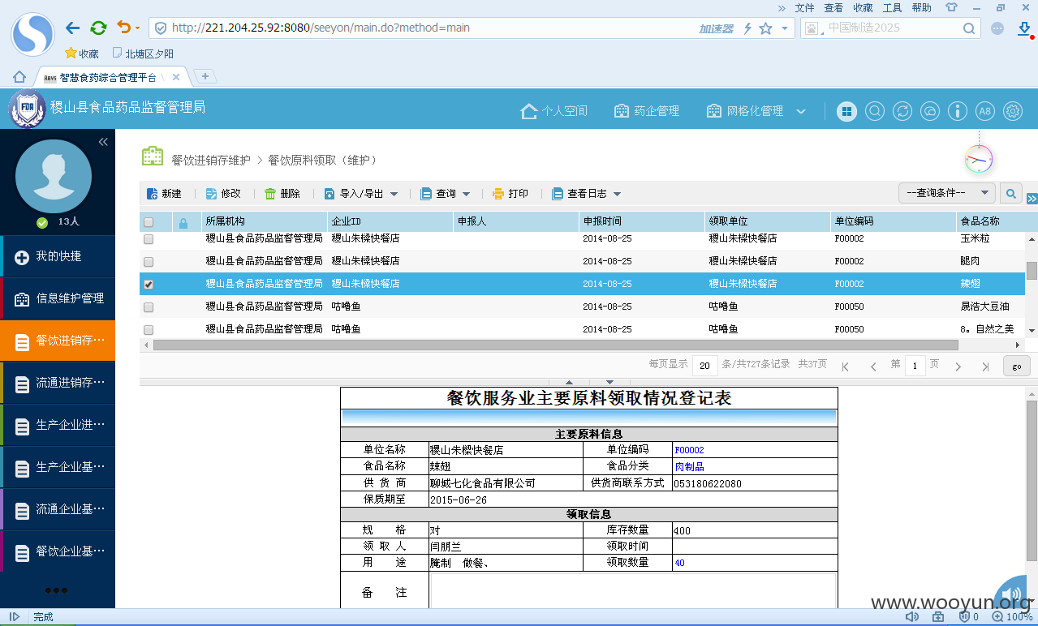Open 药企管理 in header navigation
The height and width of the screenshot is (626, 1038).
(646, 111)
